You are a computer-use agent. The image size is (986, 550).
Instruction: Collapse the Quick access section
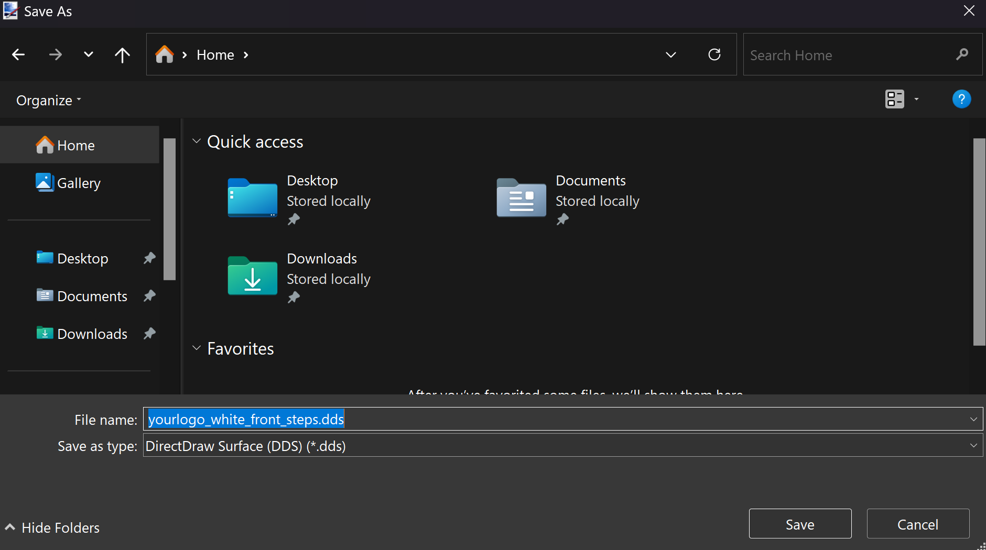pos(197,141)
